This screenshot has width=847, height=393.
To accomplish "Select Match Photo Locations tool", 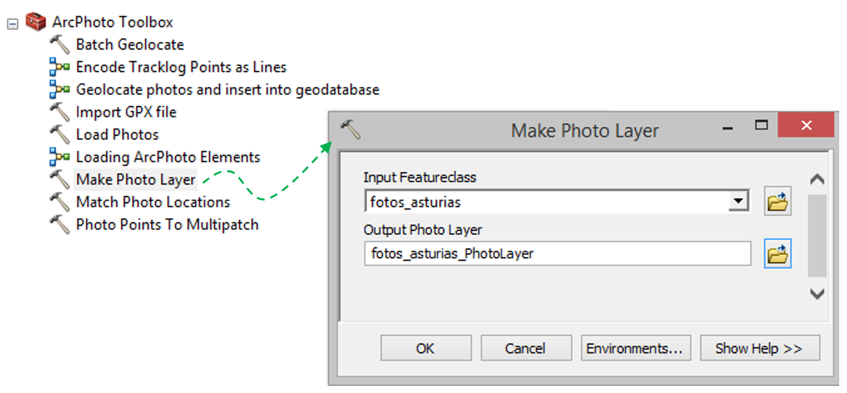I will pos(153,202).
